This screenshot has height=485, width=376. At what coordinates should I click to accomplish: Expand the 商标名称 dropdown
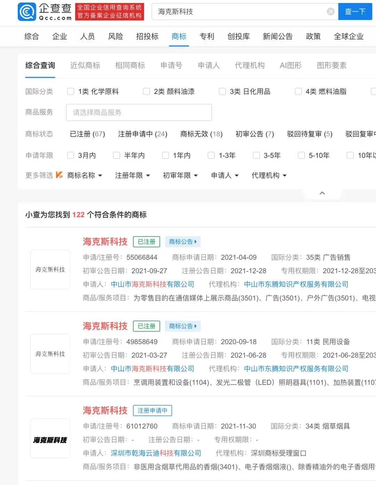tap(85, 175)
